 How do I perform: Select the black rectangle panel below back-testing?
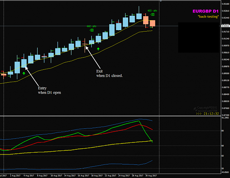tap(198, 37)
